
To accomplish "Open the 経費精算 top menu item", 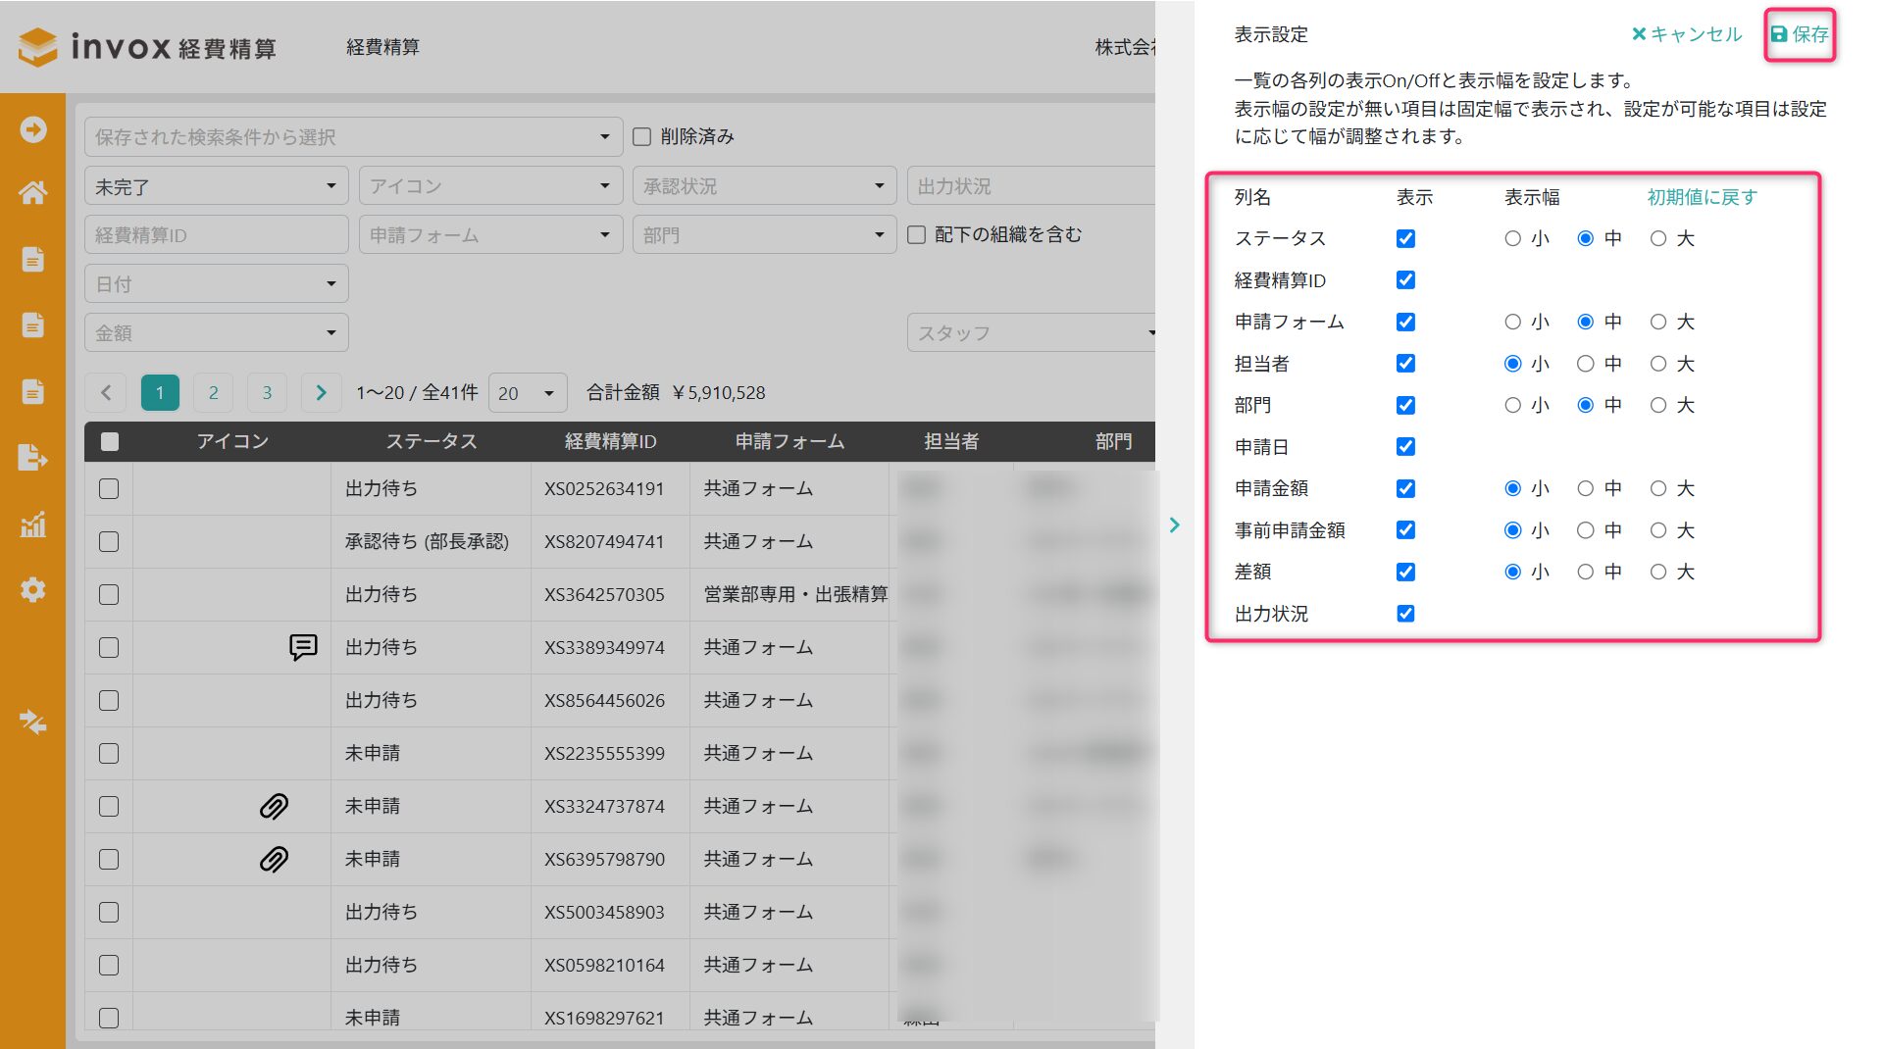I will point(382,47).
